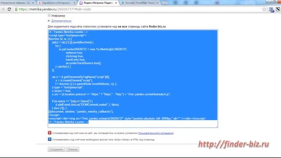This screenshot has width=281, height=158.
Task: Click the noscript img code line
Action: point(127,118)
